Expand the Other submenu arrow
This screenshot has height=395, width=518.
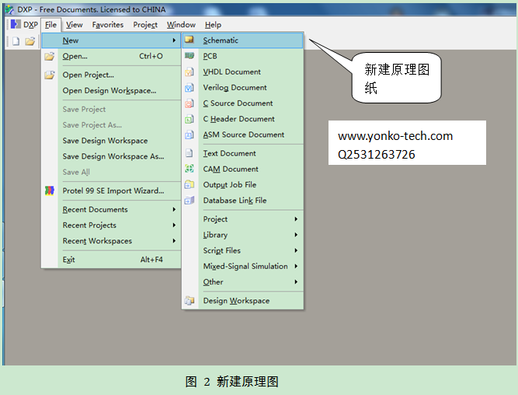296,281
